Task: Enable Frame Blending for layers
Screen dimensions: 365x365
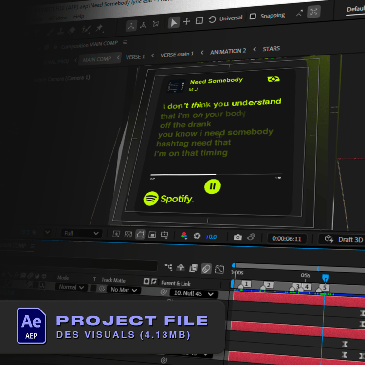Action: [x=193, y=268]
